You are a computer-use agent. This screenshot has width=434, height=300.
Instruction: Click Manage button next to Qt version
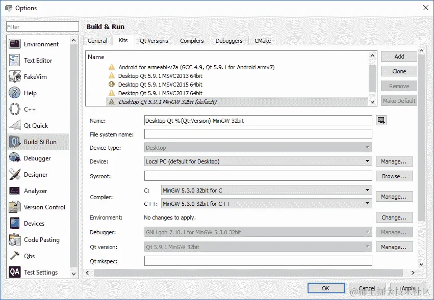[x=394, y=247]
